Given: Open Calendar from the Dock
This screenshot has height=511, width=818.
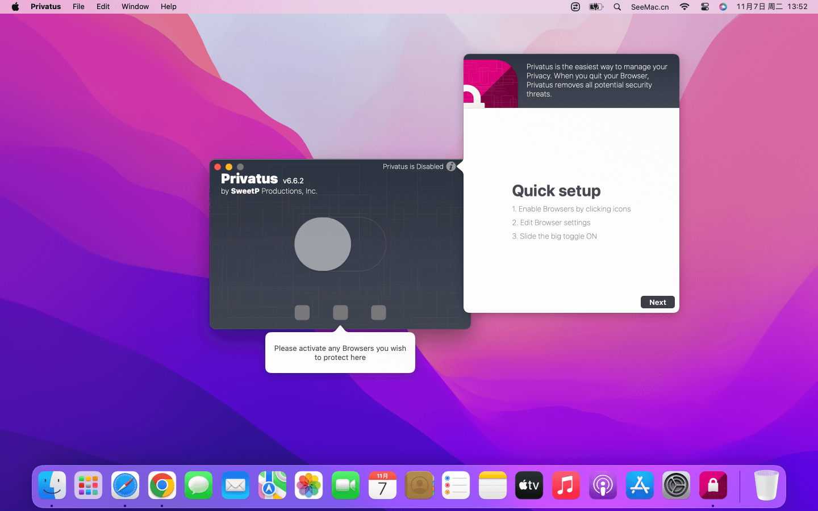Looking at the screenshot, I should [382, 485].
